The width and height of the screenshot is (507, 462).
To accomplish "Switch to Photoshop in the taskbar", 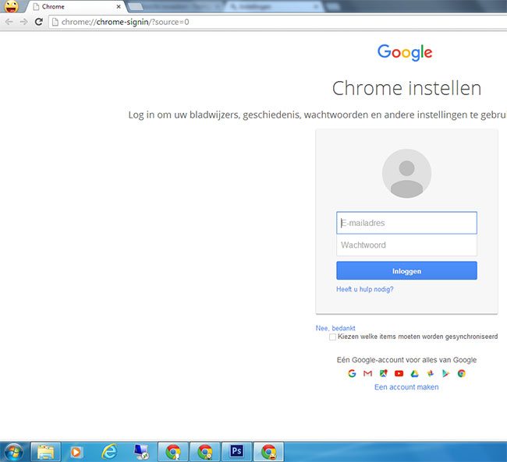I will coord(236,452).
